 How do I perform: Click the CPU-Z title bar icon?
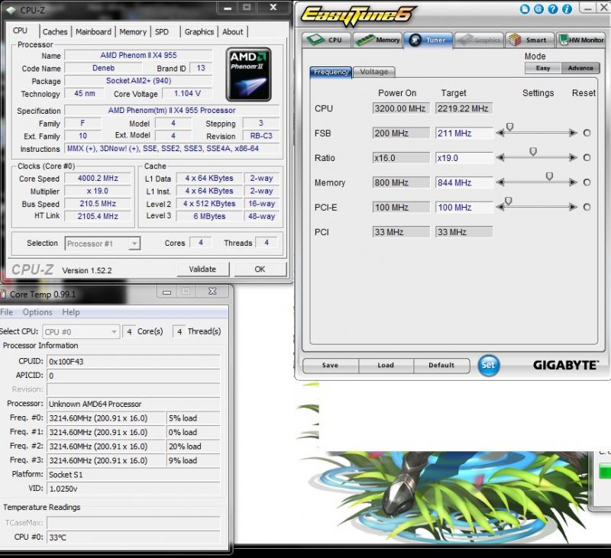tap(12, 10)
